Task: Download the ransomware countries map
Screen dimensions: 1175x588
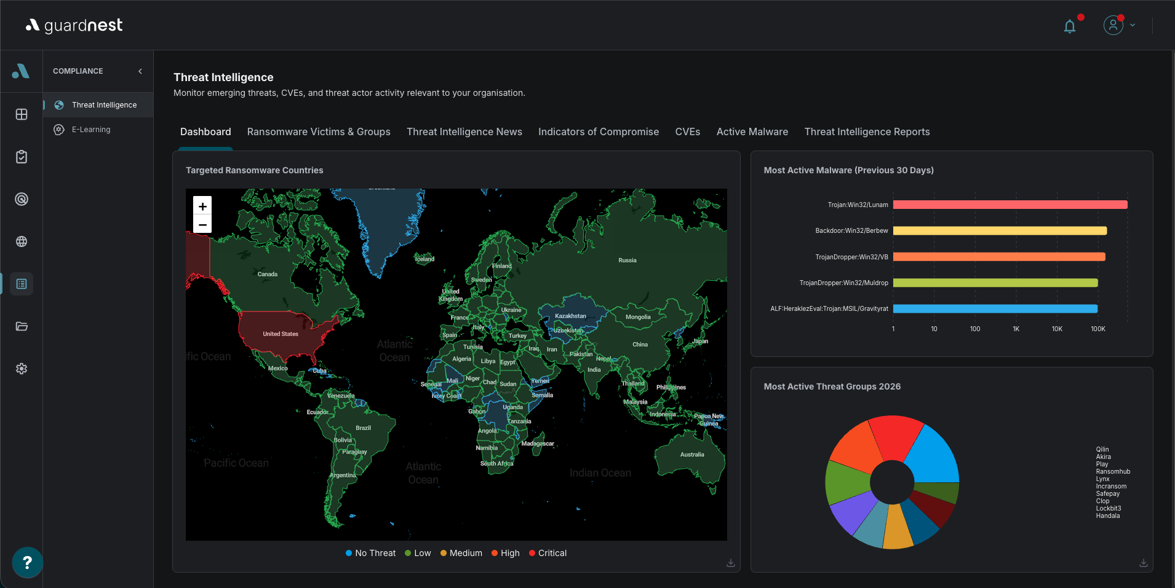Action: click(731, 563)
